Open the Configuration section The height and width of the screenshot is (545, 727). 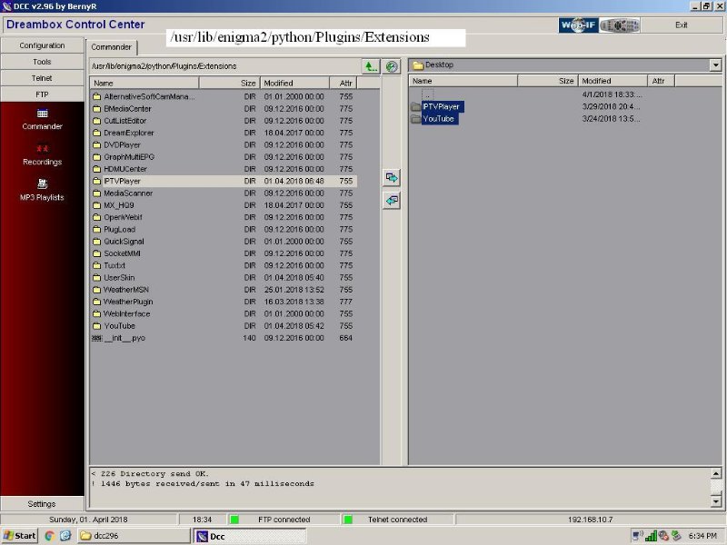click(43, 45)
